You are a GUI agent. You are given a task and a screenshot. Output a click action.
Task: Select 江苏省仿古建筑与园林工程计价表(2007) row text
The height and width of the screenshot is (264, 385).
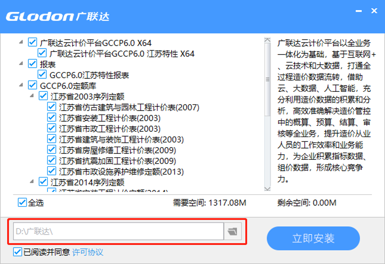129,107
